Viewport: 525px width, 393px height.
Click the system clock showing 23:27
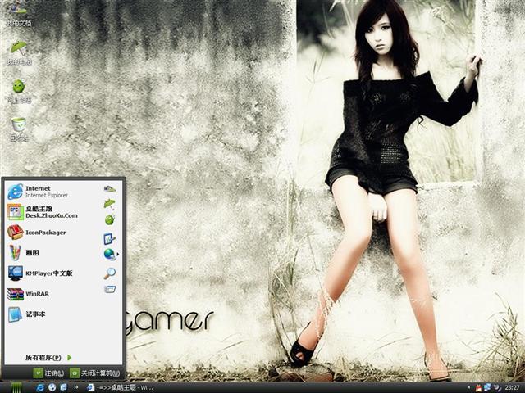tap(510, 386)
